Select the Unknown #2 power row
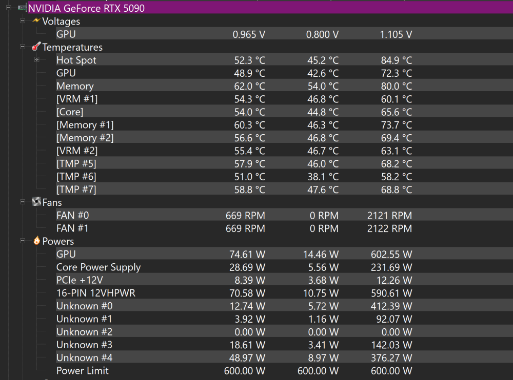Image resolution: width=513 pixels, height=380 pixels. click(x=284, y=332)
